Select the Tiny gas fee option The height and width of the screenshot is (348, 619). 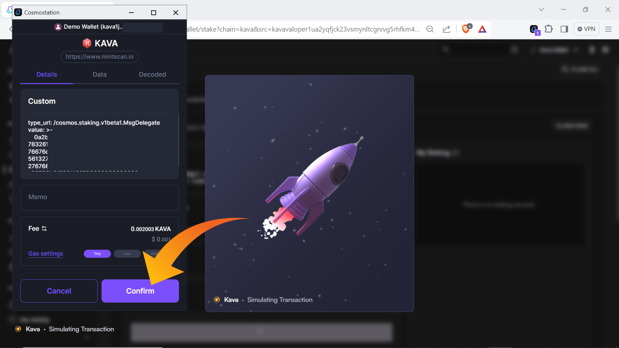97,254
